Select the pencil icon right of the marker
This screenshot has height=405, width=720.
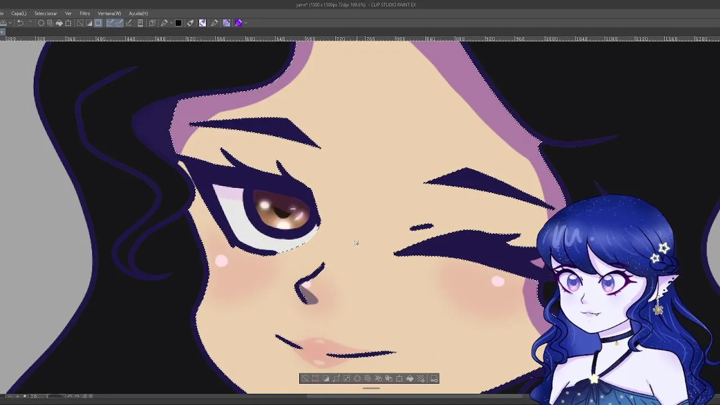[x=214, y=23]
